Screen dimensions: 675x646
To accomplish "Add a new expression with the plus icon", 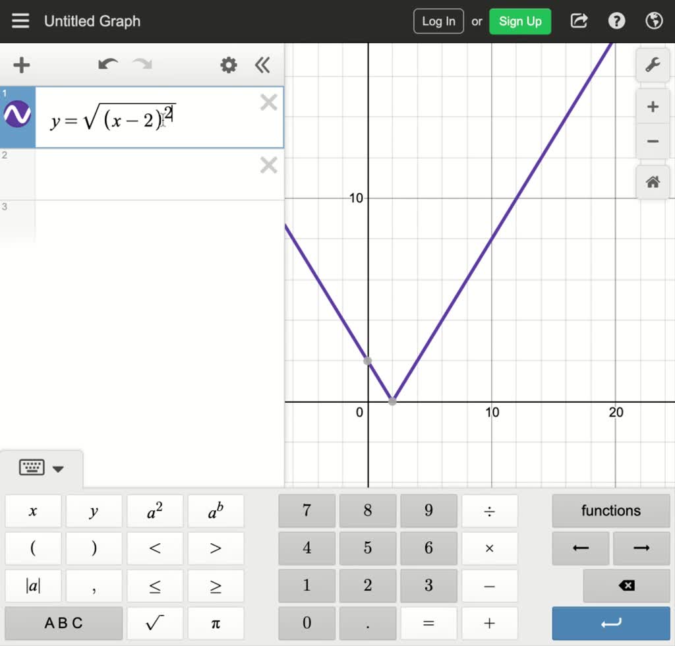I will 21,65.
